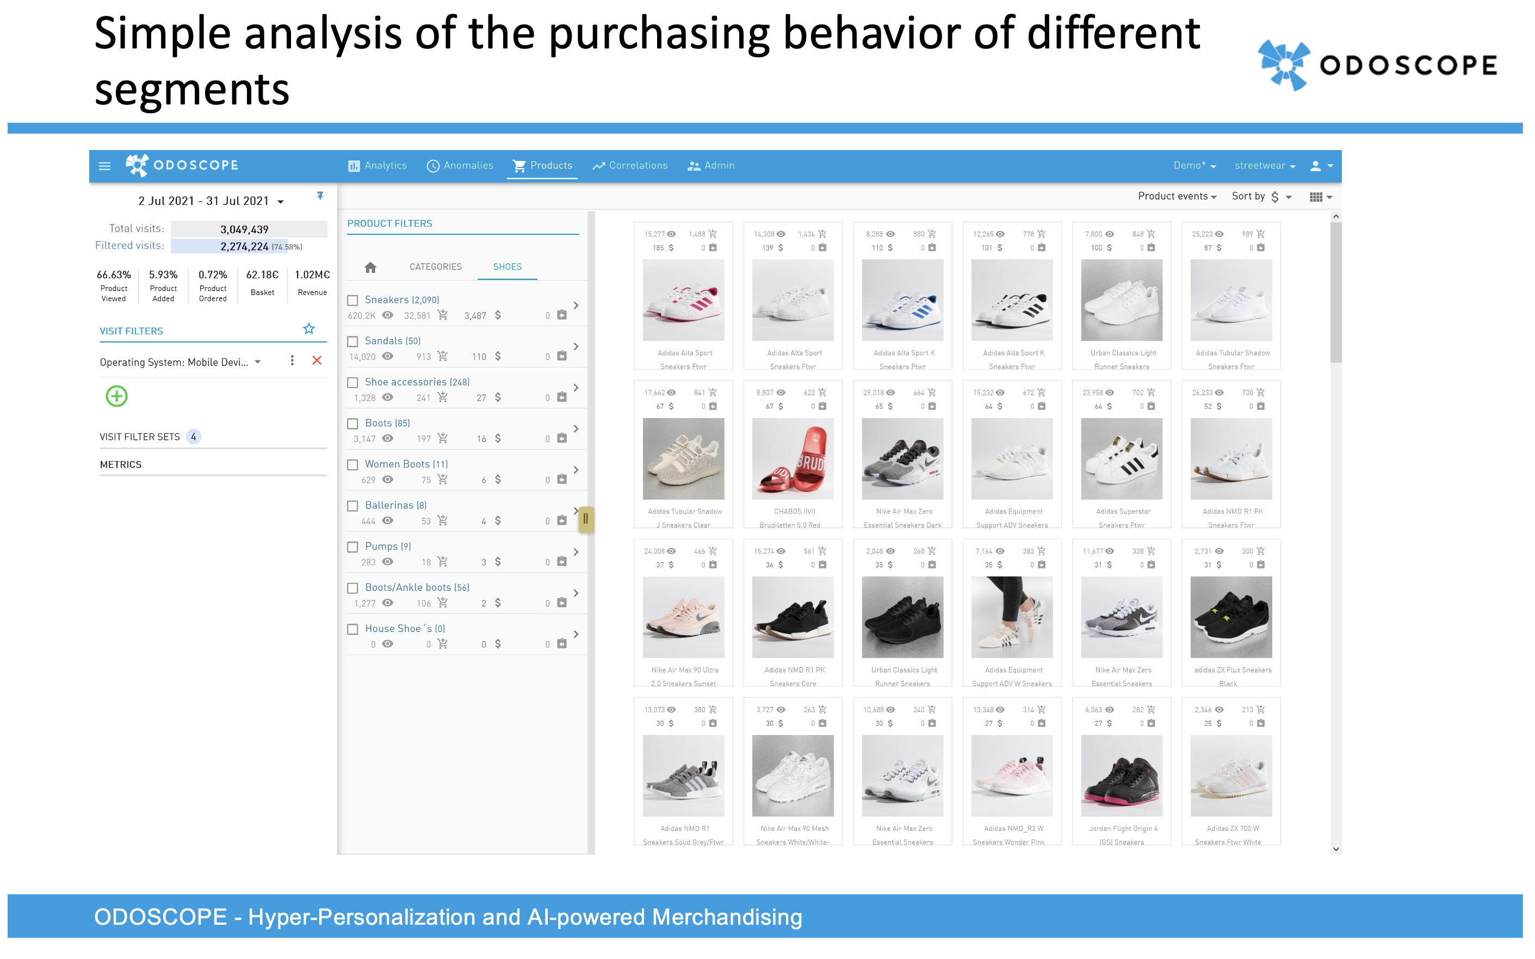This screenshot has width=1535, height=959.
Task: Click the CATEGORIES breadcrumb tab
Action: (x=435, y=267)
